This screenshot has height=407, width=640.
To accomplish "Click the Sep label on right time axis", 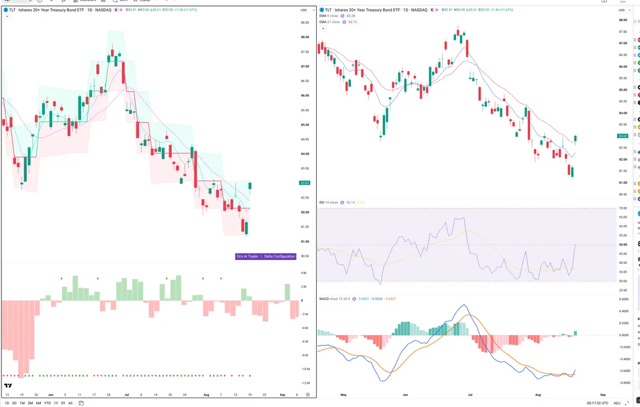I will [603, 395].
